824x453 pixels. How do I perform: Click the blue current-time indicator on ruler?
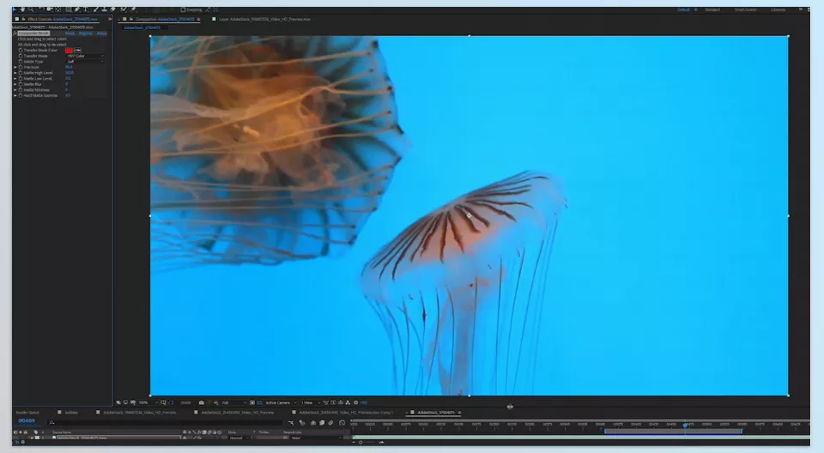click(685, 425)
